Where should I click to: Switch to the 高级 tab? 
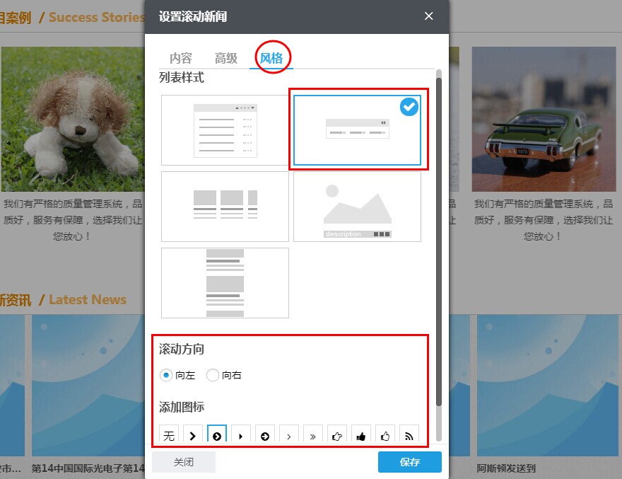pyautogui.click(x=225, y=59)
